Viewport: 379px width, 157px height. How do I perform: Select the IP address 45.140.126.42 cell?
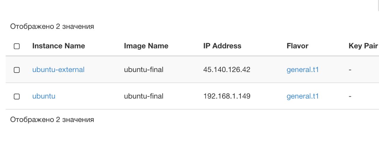[227, 70]
